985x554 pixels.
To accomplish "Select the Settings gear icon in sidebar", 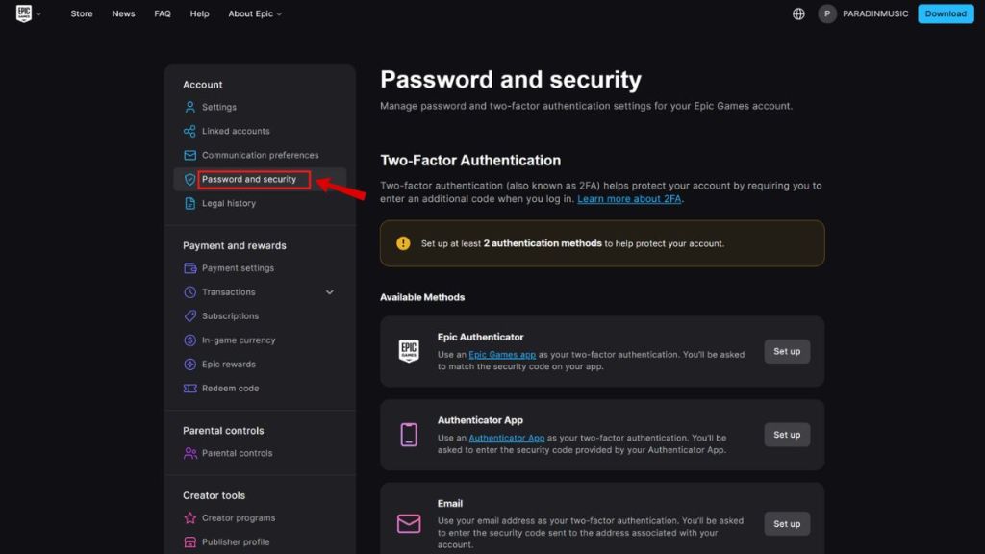I will [x=189, y=107].
